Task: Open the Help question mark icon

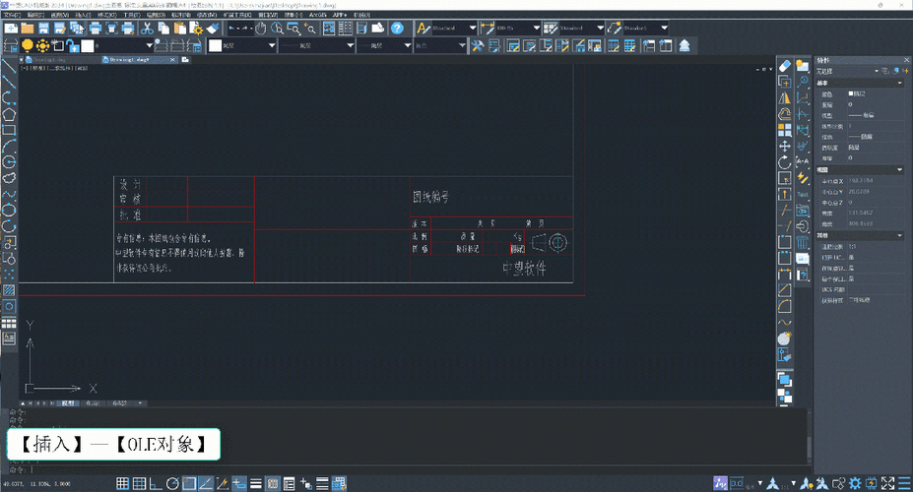Action: click(x=397, y=28)
